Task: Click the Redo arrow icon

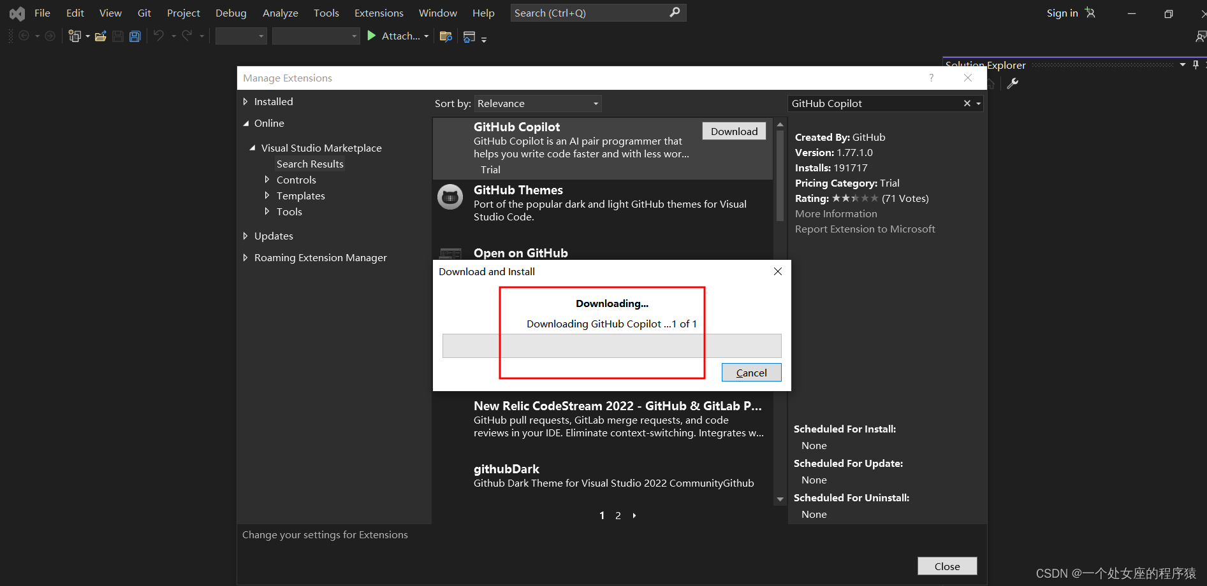Action: click(x=187, y=36)
